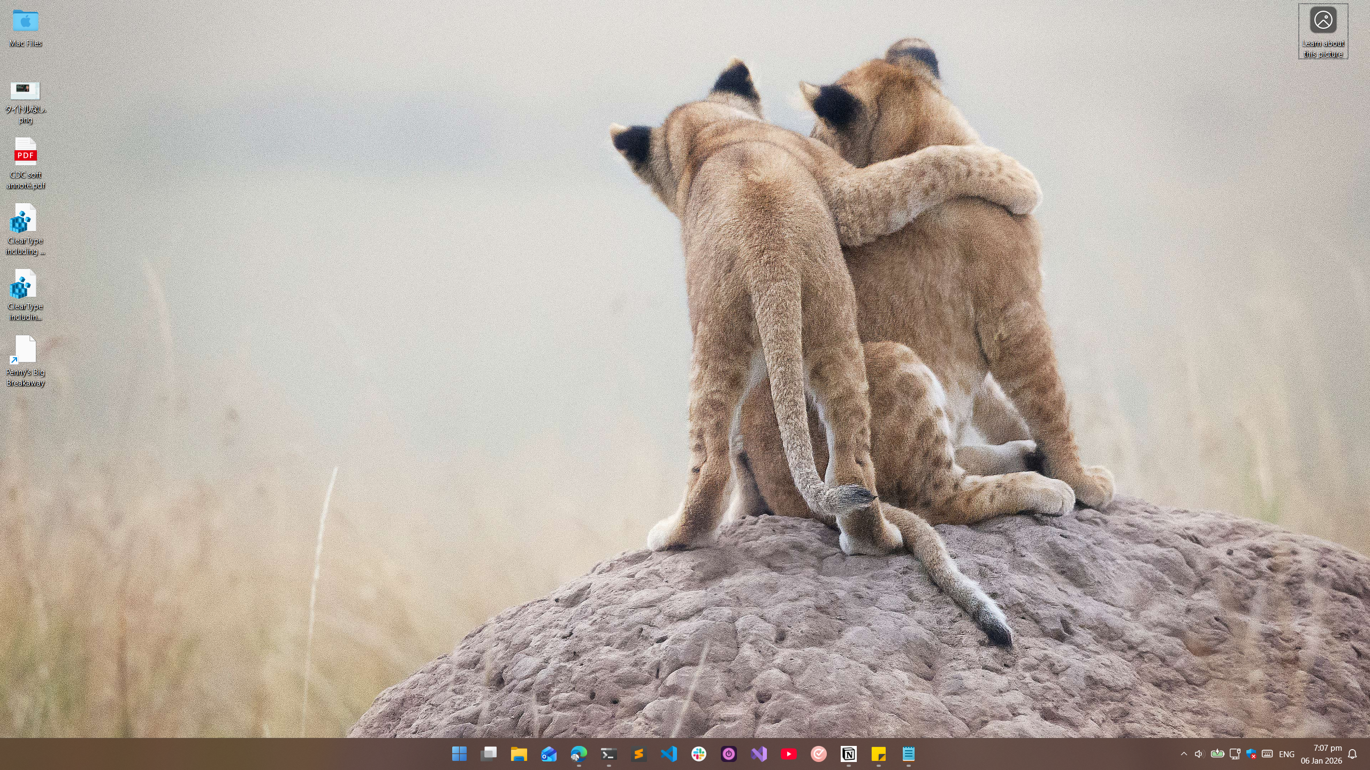
Task: Open the YouTube taskbar app
Action: 788,754
